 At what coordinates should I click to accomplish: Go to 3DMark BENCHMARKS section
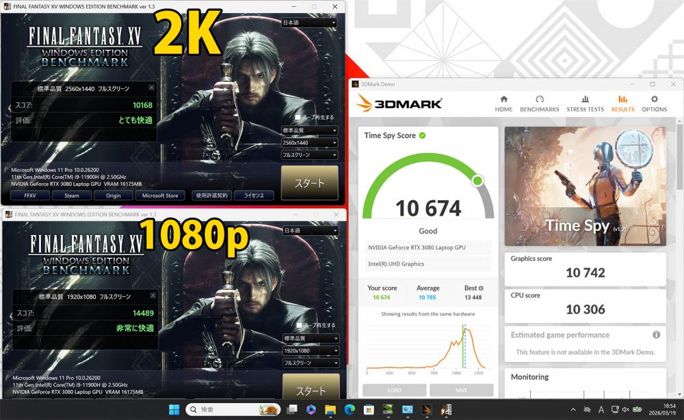(x=539, y=104)
